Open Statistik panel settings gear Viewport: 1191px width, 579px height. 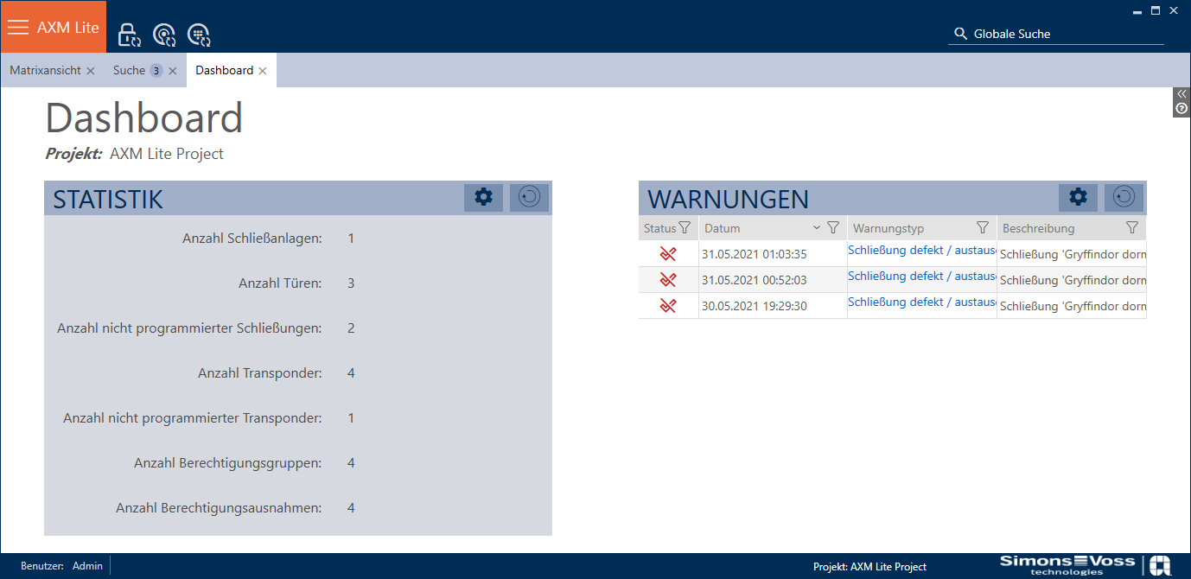[x=483, y=198]
